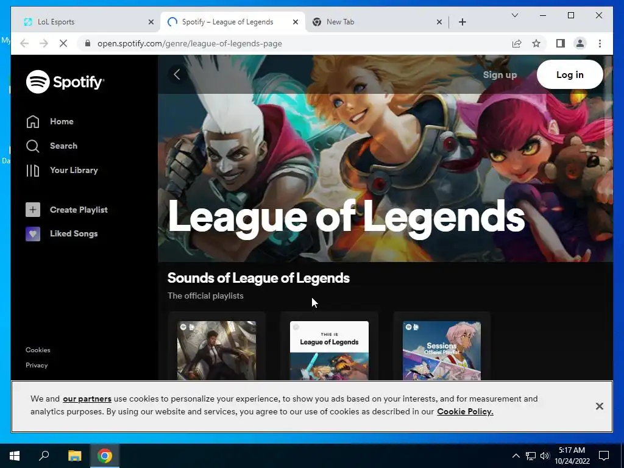Viewport: 624px width, 468px height.
Task: Open Home in Spotify sidebar
Action: click(50, 121)
